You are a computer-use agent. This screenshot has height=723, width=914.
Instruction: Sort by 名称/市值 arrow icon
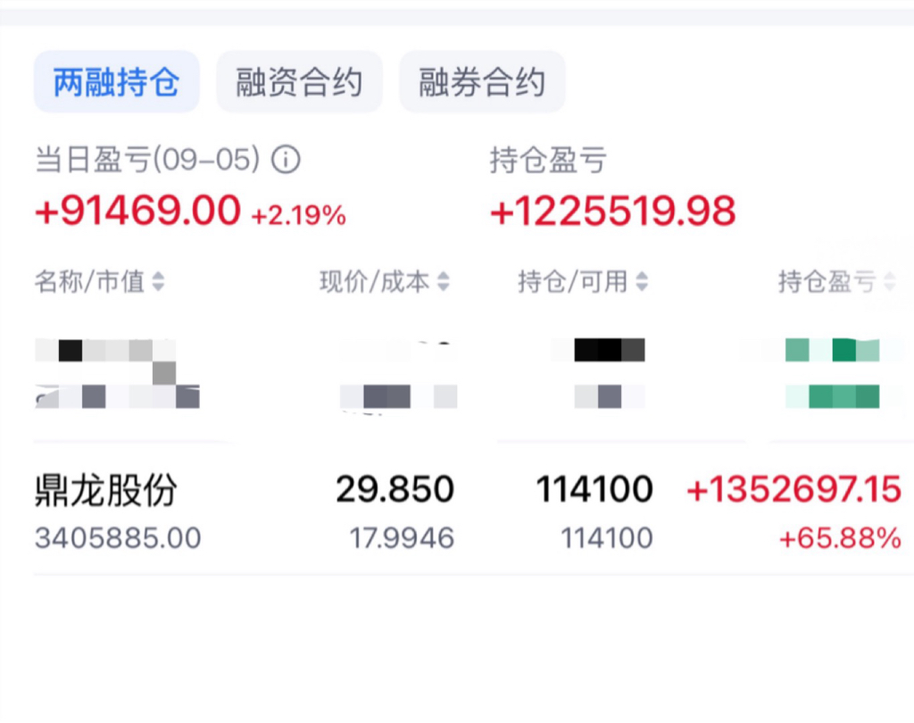(x=158, y=283)
